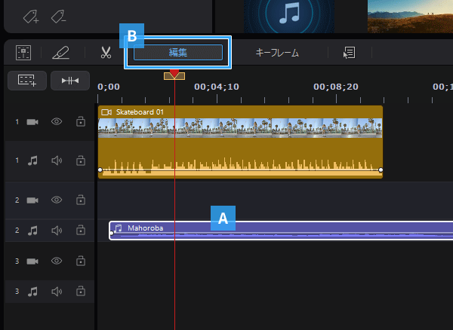Click the 00;08;20 mark on the timeline ruler

(x=336, y=87)
